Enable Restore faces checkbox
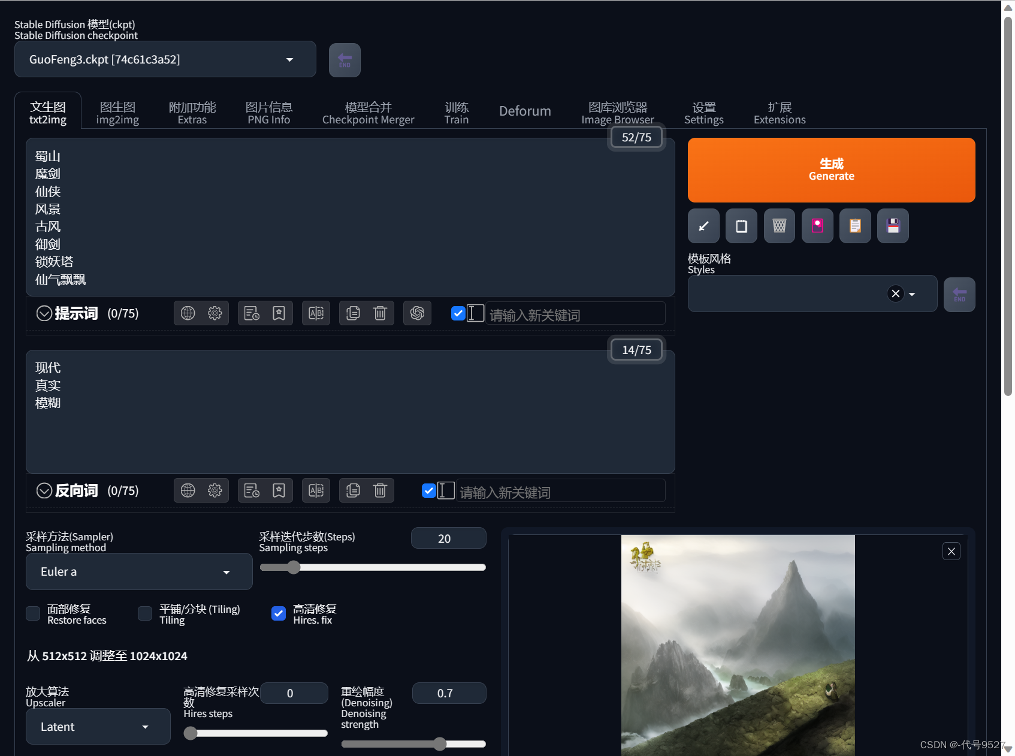 [33, 613]
